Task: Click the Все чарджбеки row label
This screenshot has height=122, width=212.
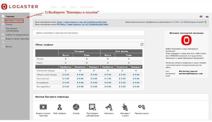Action: coord(43,87)
